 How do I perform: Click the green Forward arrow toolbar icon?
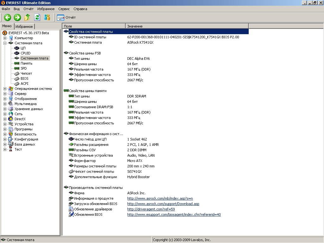pyautogui.click(x=17, y=17)
